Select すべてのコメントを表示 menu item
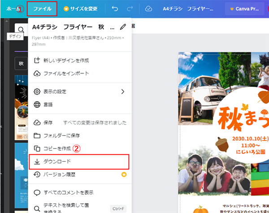 (x=80, y=192)
